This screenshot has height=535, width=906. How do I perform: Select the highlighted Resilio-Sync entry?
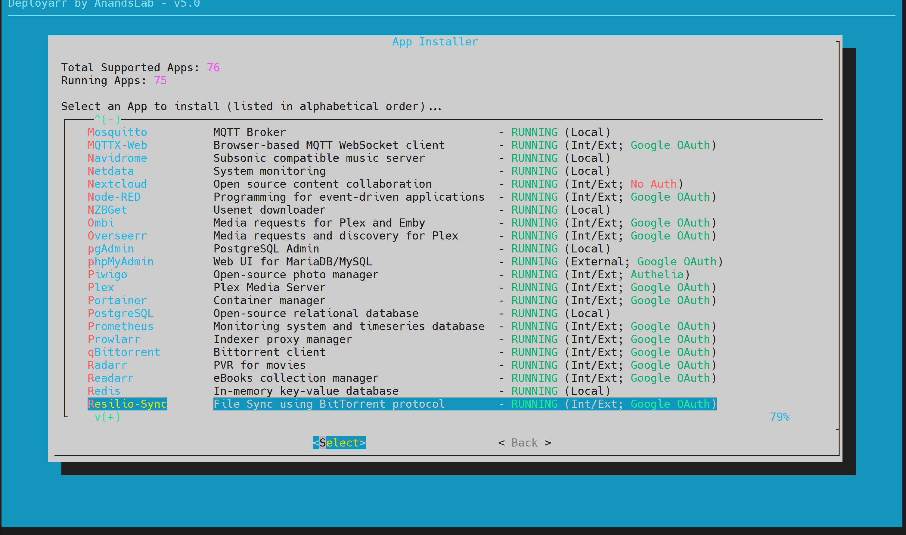[127, 404]
